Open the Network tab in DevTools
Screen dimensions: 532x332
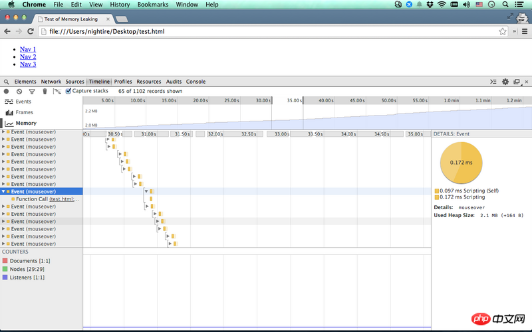[51, 82]
